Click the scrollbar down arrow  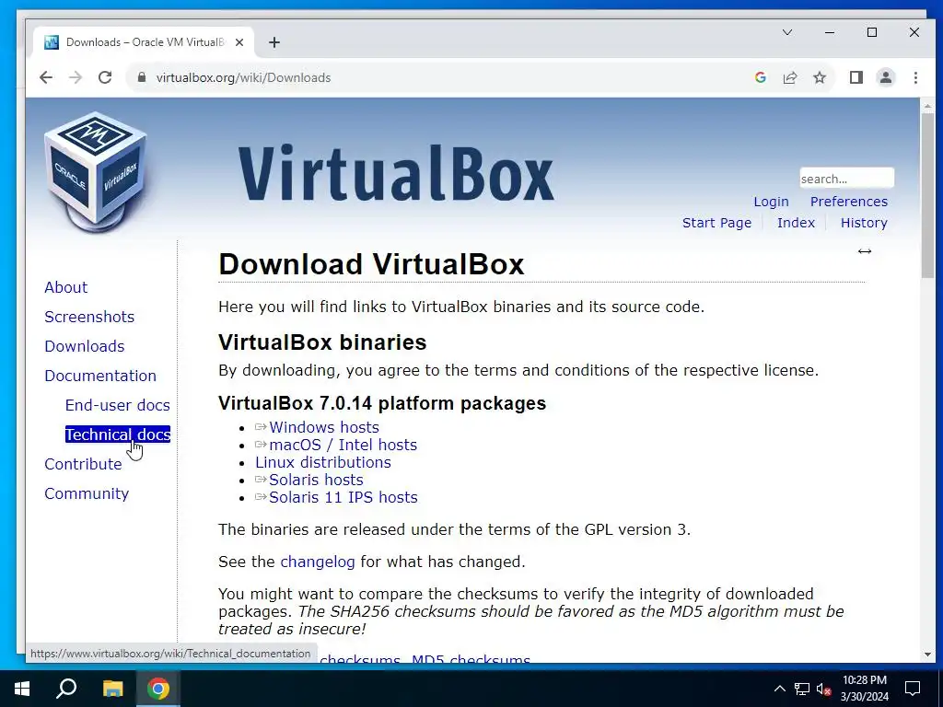[927, 655]
